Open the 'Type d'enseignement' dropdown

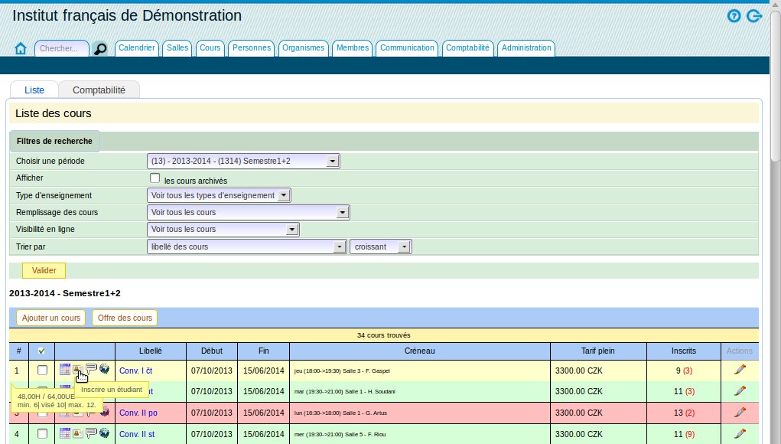tap(219, 195)
